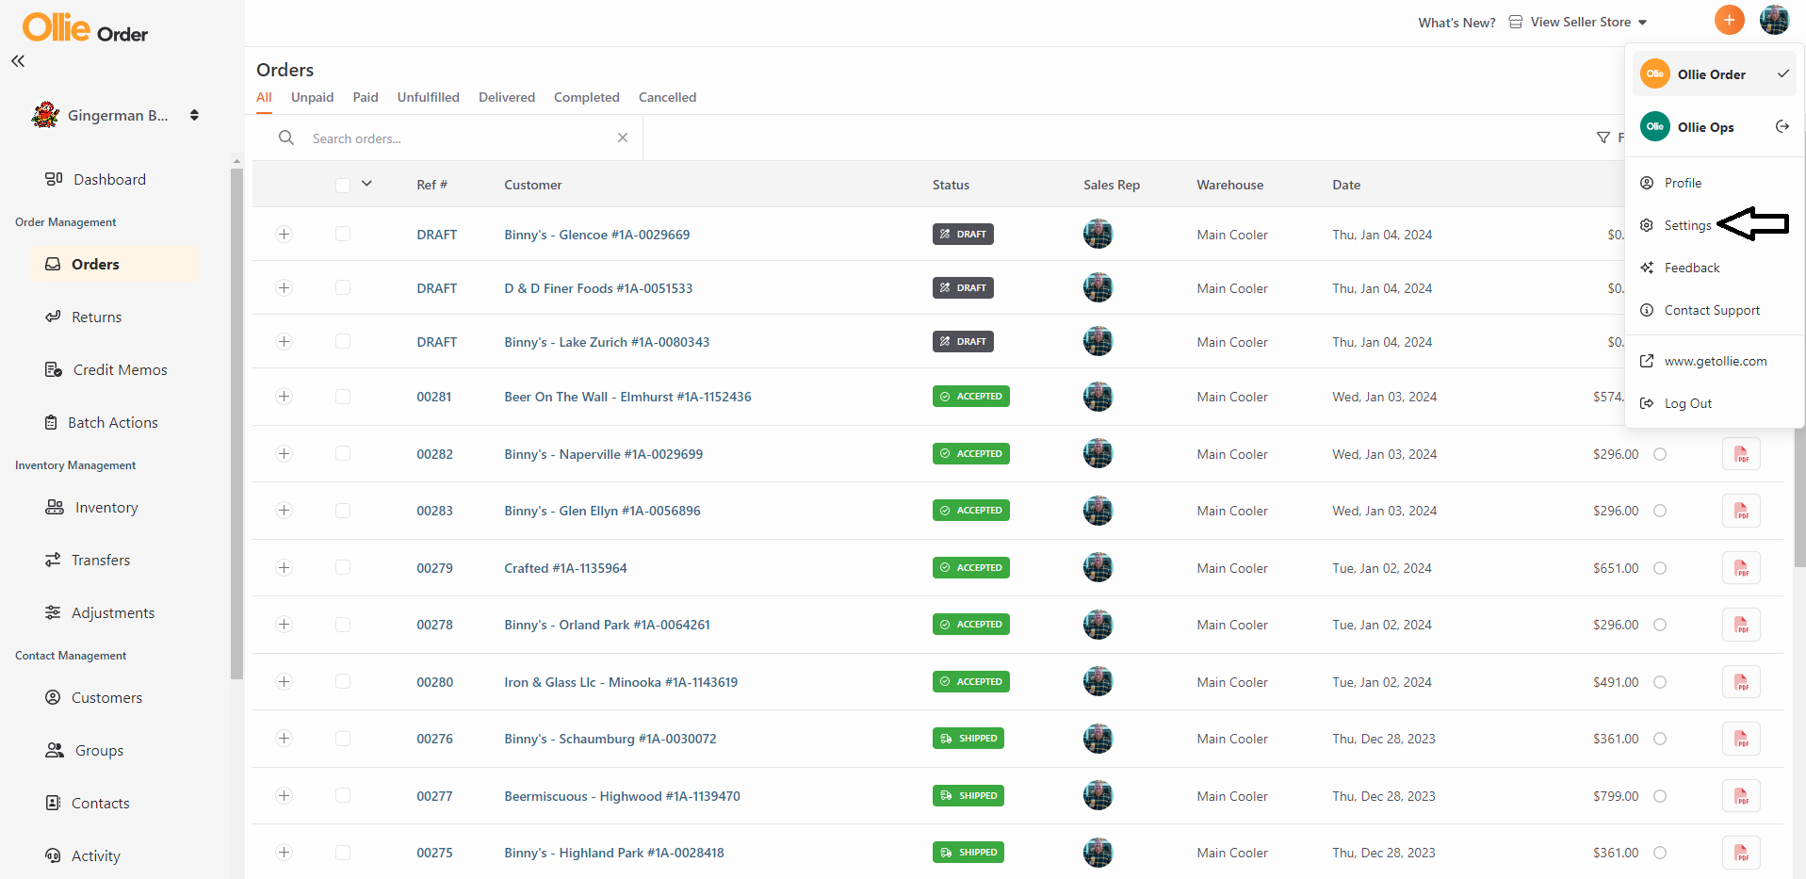Viewport: 1806px width, 879px height.
Task: Open bulk select dropdown chevron in header
Action: point(366,184)
